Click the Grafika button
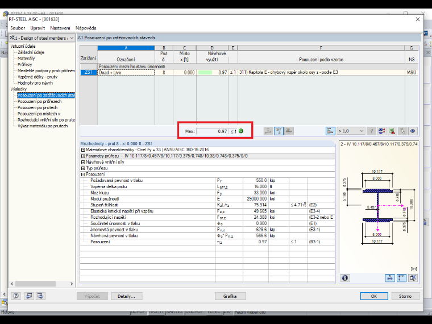Screen dimensions: 432x324 [230, 296]
